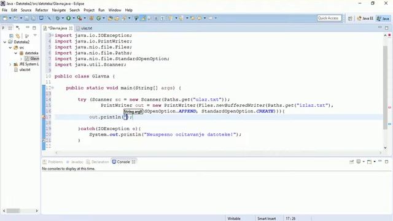Toggle Mark Occurrences highlighter icon
The height and width of the screenshot is (221, 393).
point(143,18)
